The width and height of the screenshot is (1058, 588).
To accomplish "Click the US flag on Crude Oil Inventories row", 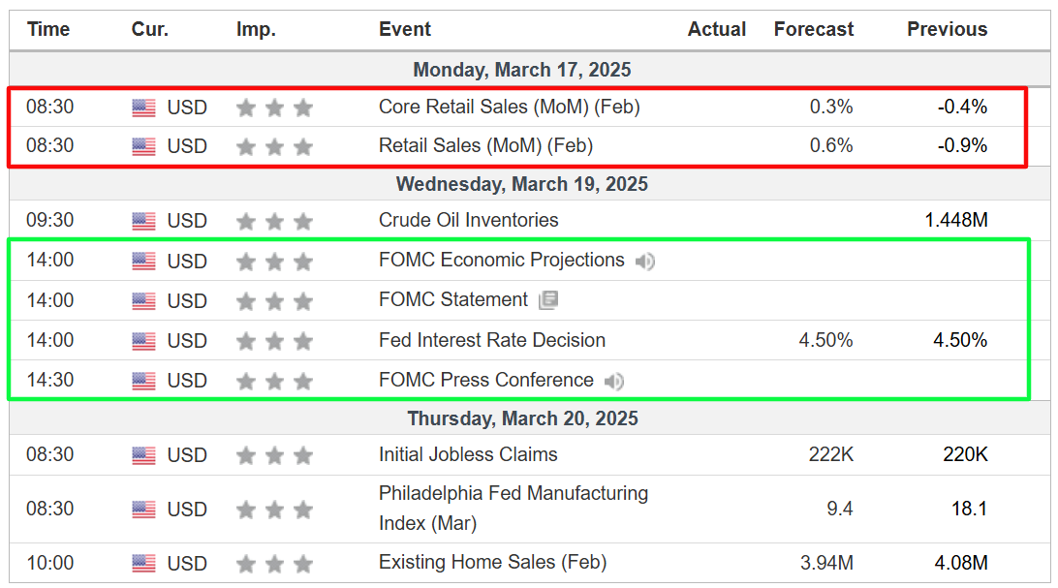I will pos(143,221).
